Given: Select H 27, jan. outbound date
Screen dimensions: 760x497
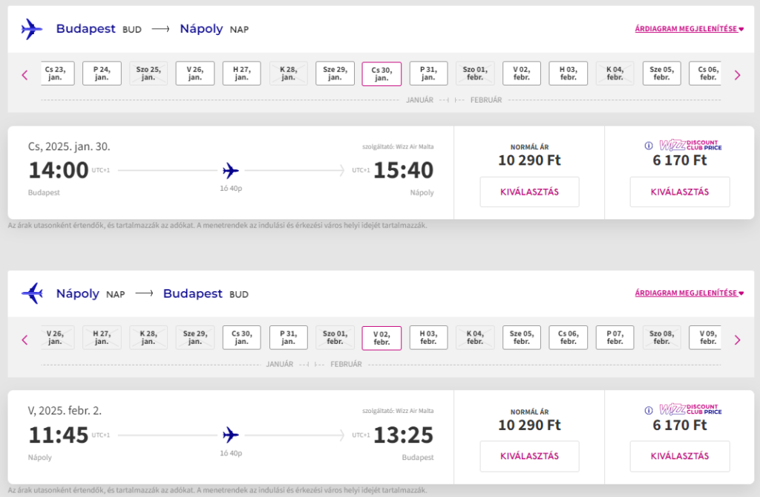Looking at the screenshot, I should [x=242, y=74].
